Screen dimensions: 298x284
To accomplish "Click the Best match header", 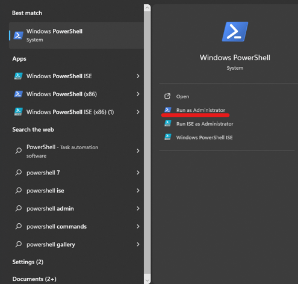I will coord(27,13).
